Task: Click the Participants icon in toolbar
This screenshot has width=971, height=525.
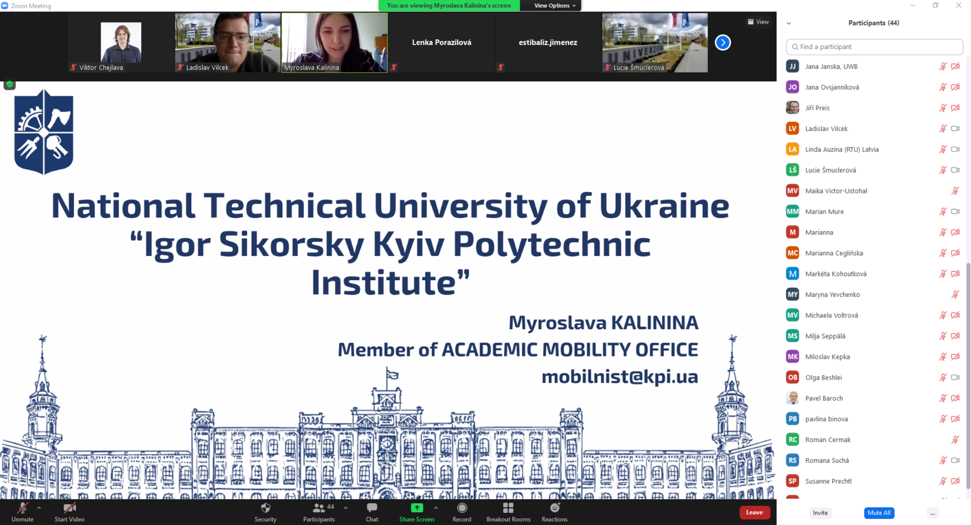Action: pos(319,509)
